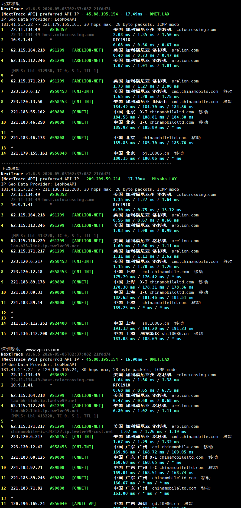Click the 上海移动 section heading
241x508 pixels.
pos(11,169)
